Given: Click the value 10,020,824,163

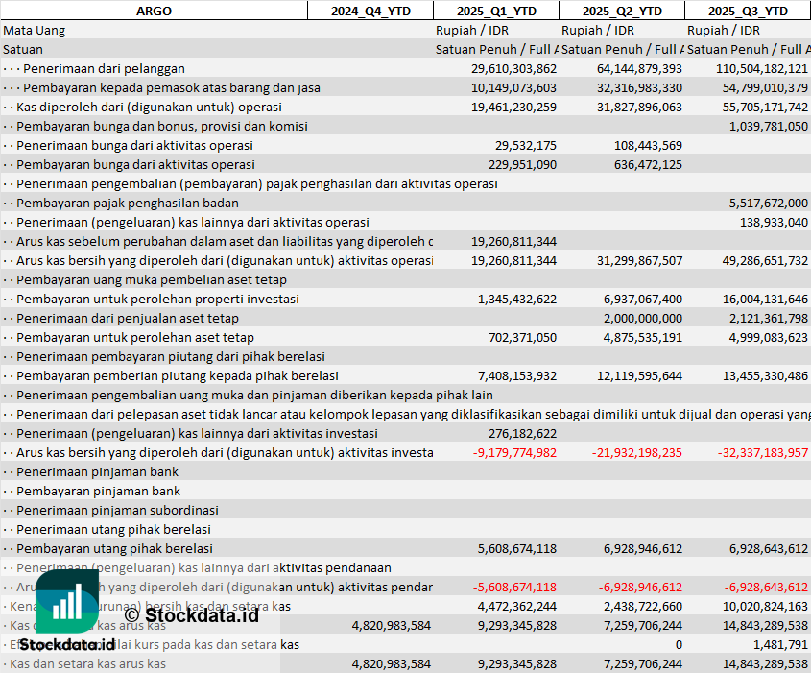Looking at the screenshot, I should (x=765, y=605).
